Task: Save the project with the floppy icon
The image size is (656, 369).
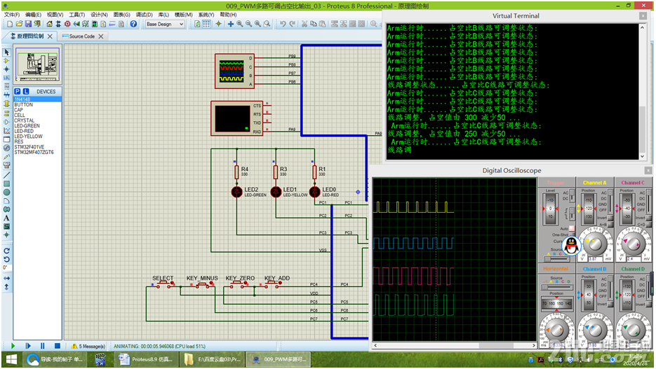Action: click(x=28, y=25)
